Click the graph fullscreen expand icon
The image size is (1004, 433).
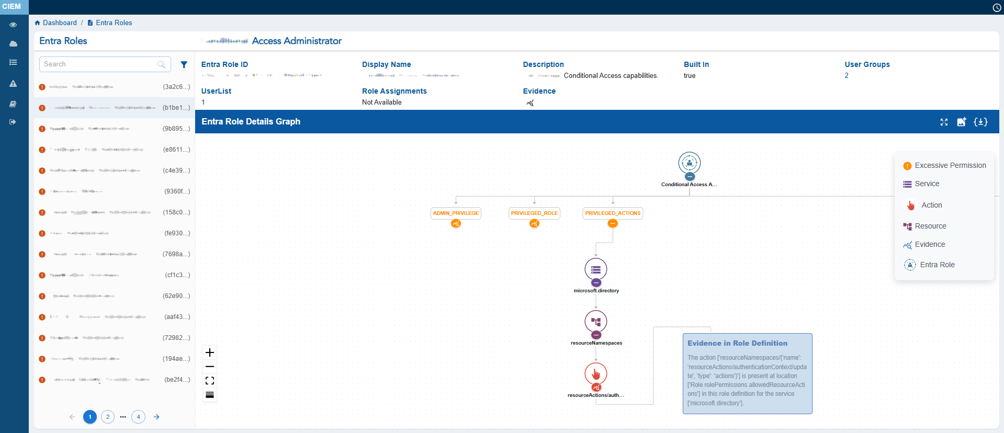pos(944,122)
